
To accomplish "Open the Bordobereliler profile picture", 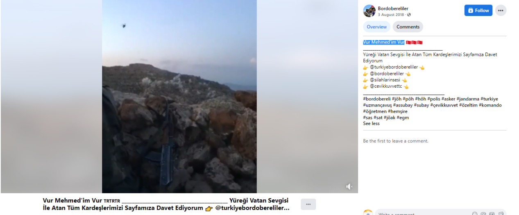I will click(369, 11).
